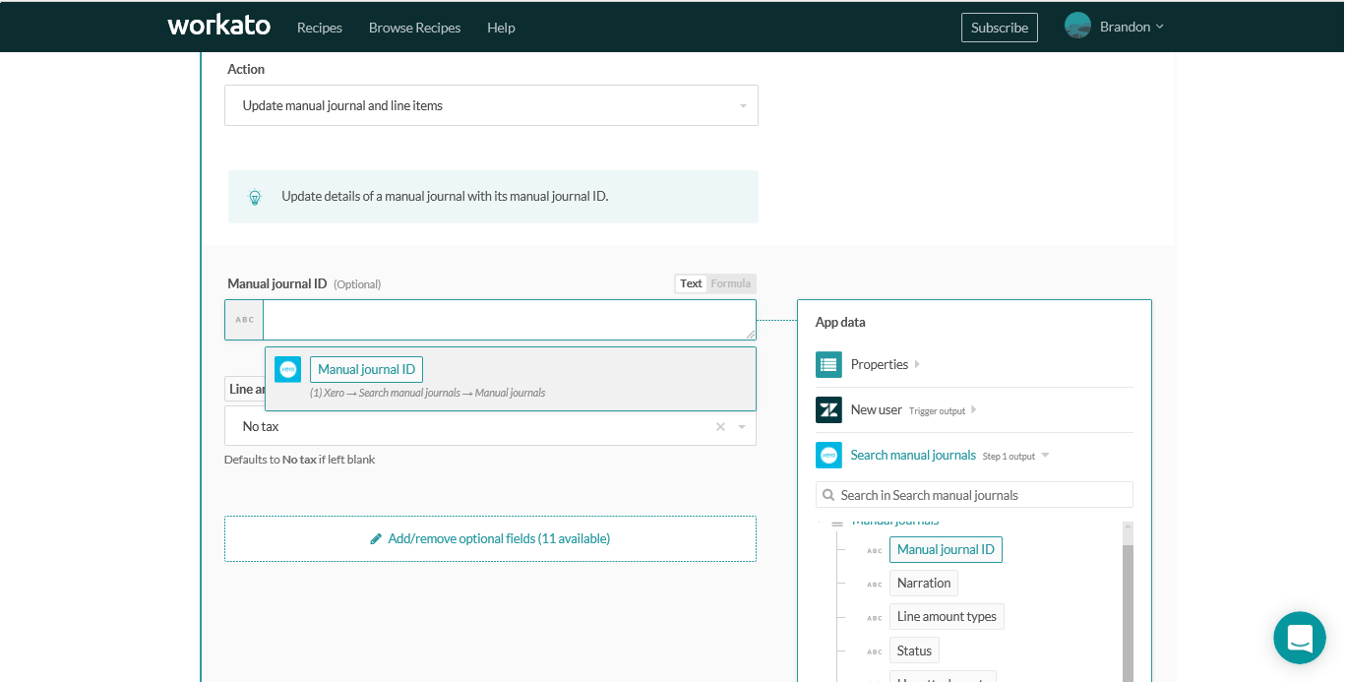This screenshot has width=1346, height=682.
Task: Click the Zendesk New user icon
Action: 828,410
